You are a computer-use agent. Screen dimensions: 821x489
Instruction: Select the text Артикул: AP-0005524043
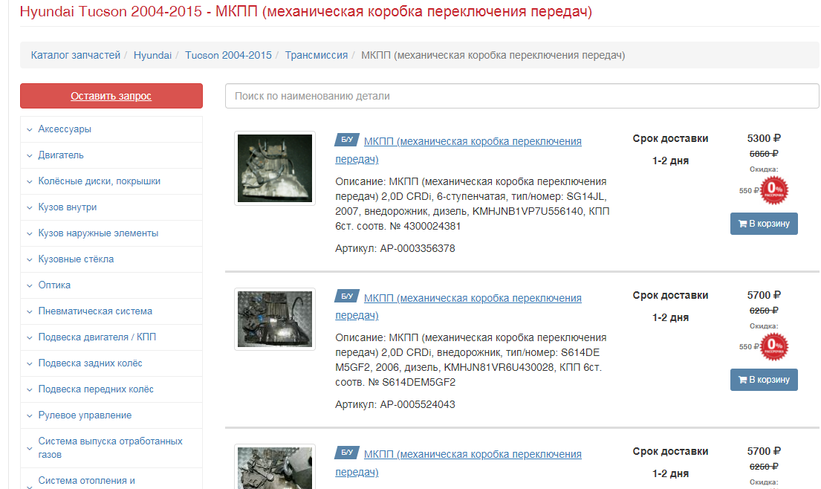395,404
